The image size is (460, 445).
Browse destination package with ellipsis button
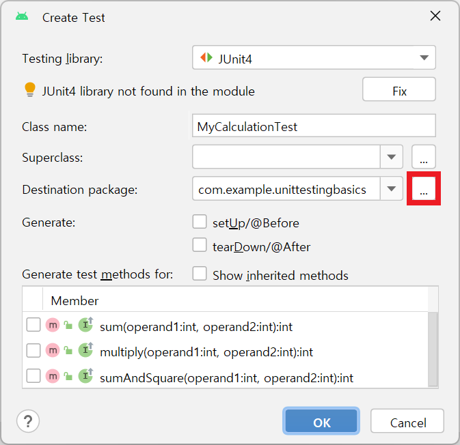point(424,188)
